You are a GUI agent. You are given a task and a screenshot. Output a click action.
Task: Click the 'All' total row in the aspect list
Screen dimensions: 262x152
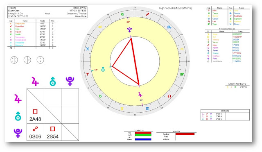[32, 48]
